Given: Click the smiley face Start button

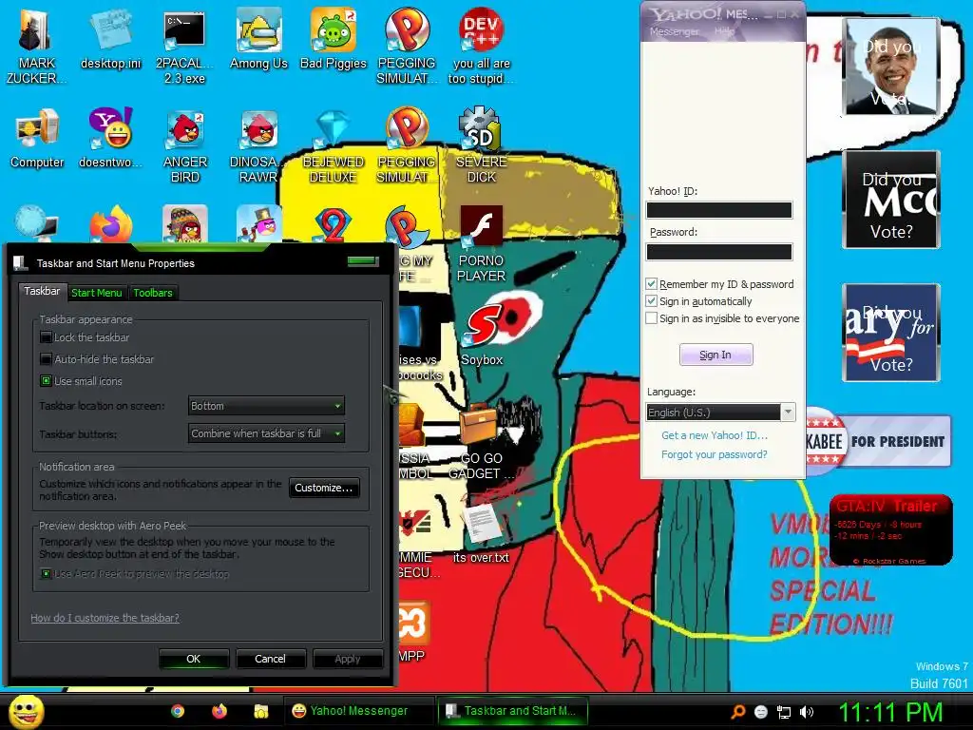Looking at the screenshot, I should [x=27, y=711].
